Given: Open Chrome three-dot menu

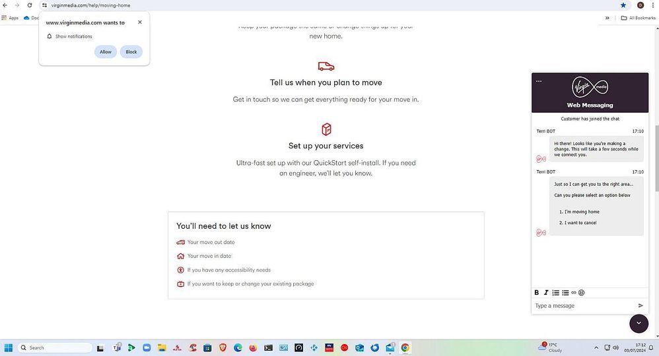Looking at the screenshot, I should 652,5.
